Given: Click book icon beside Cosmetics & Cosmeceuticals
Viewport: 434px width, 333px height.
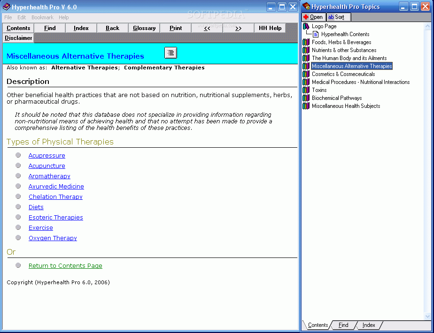Looking at the screenshot, I should tap(306, 74).
